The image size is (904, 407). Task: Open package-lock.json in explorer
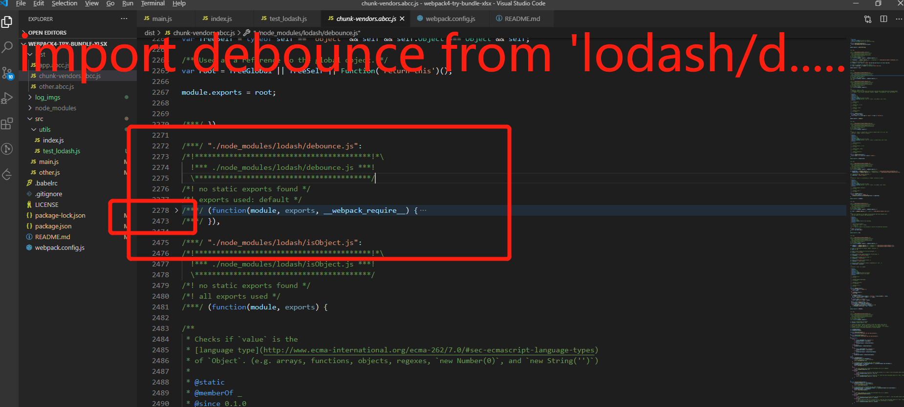point(60,215)
